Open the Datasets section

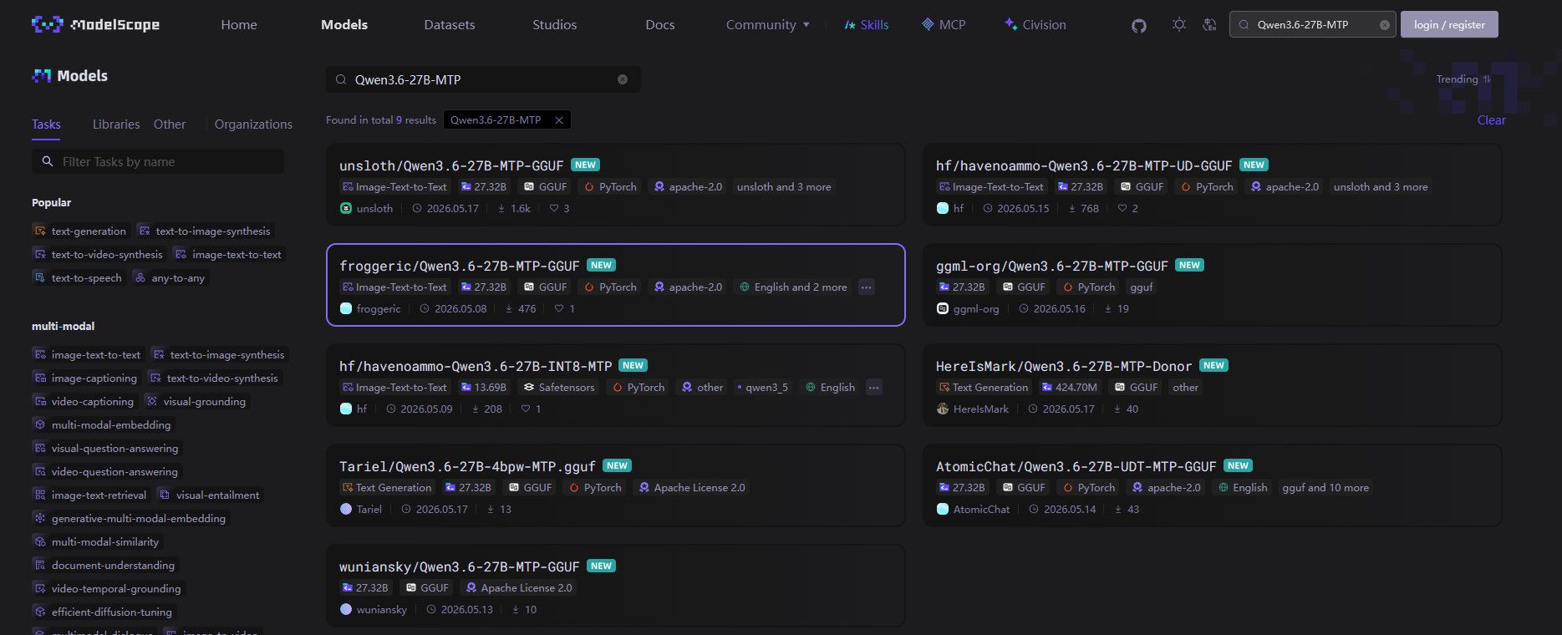(x=450, y=25)
